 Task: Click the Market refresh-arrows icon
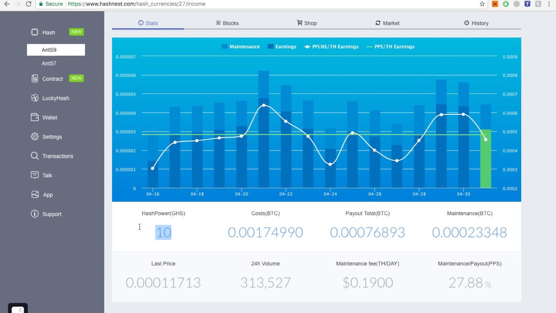[x=378, y=23]
